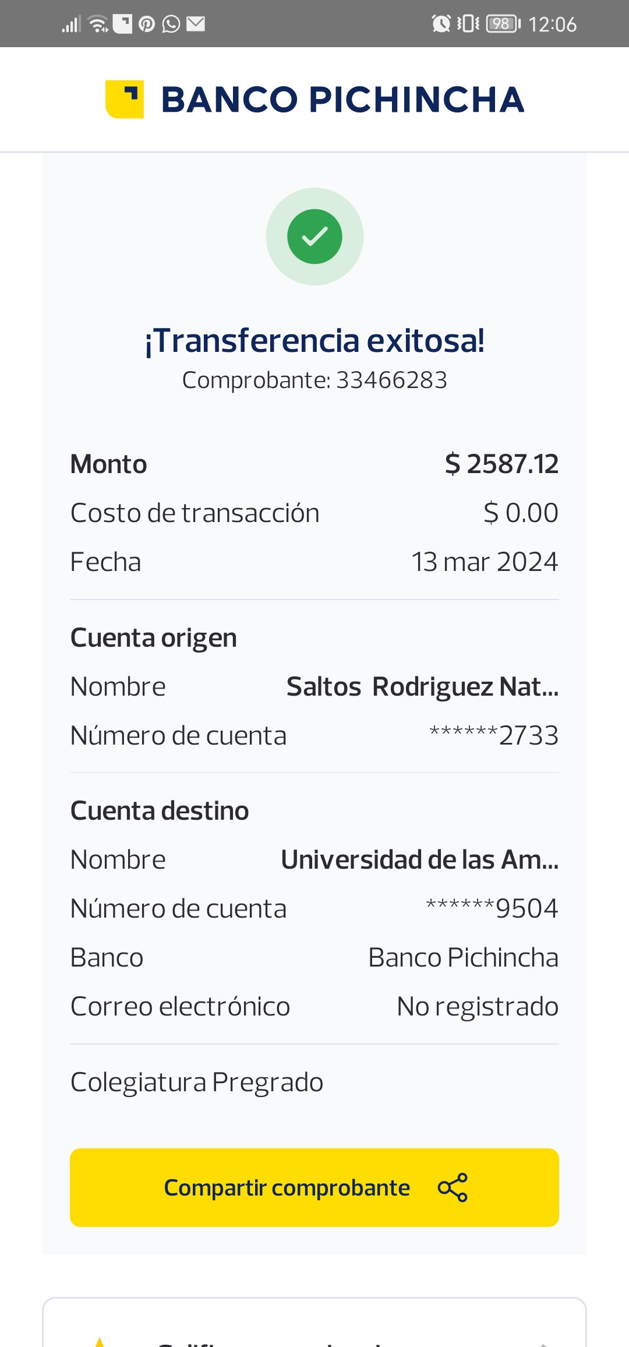
Task: Tap the WhatsApp notification icon in status bar
Action: pos(171,24)
